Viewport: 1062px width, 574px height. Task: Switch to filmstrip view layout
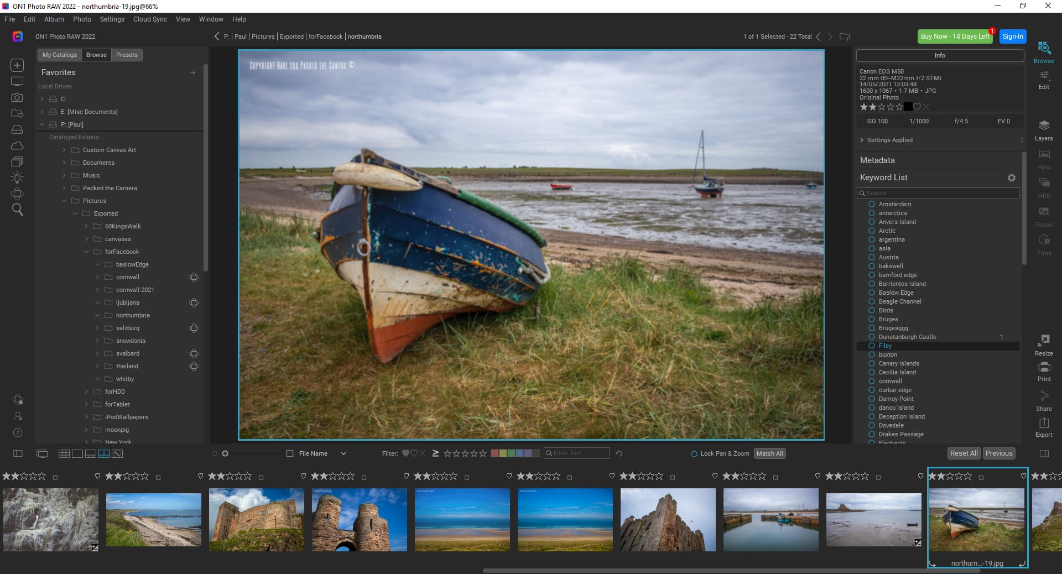(91, 453)
